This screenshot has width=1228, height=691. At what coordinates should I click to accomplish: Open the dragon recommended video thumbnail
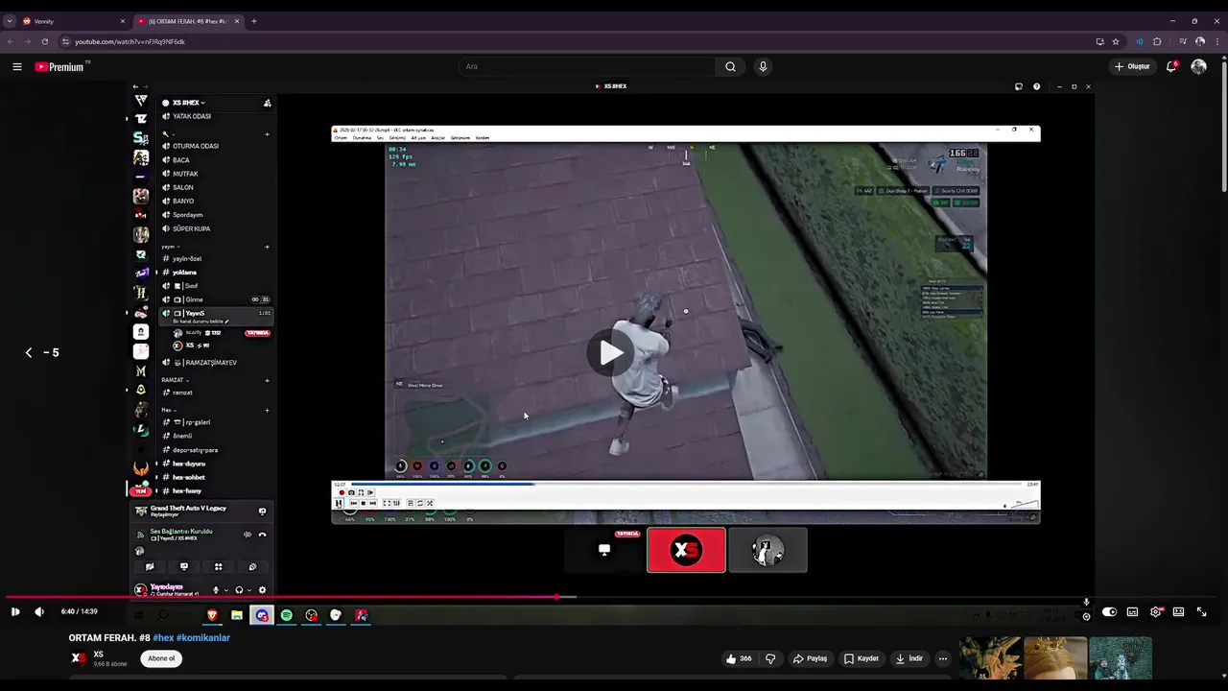click(x=989, y=658)
